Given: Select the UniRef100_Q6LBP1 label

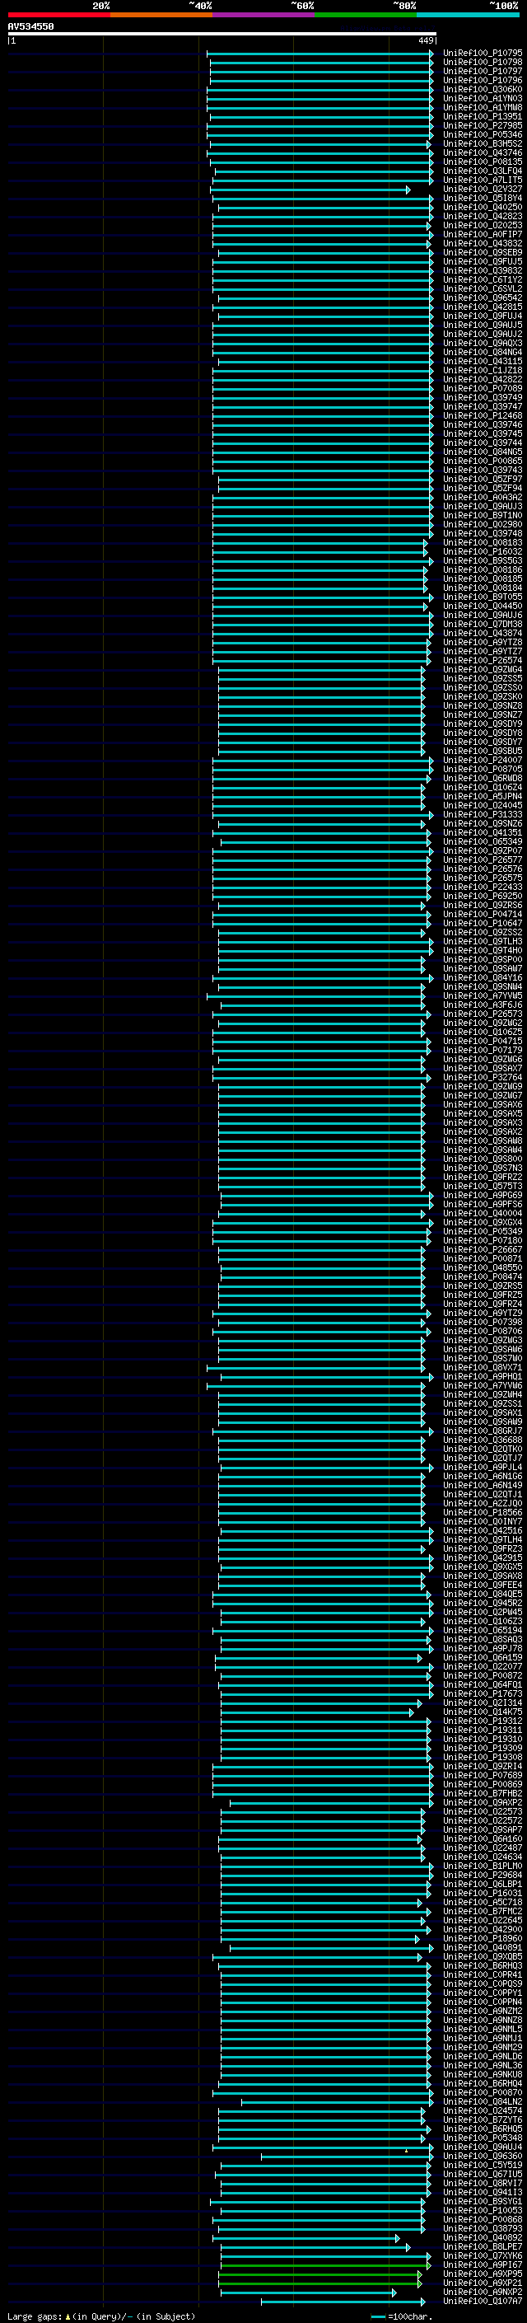Looking at the screenshot, I should coord(483,1884).
